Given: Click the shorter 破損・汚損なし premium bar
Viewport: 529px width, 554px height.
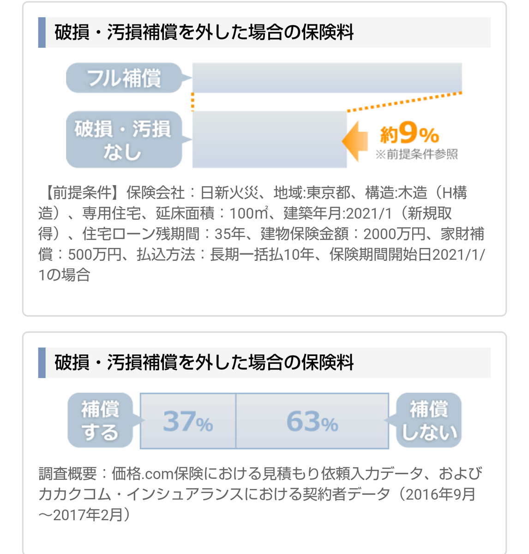Looking at the screenshot, I should [x=270, y=140].
